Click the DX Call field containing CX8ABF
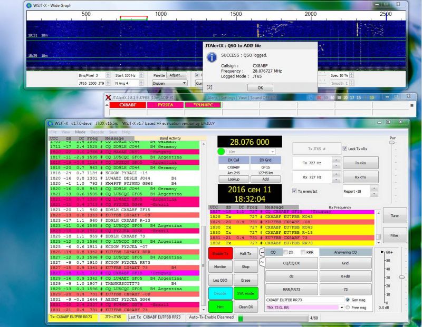This screenshot has height=327, width=422. coord(234,167)
